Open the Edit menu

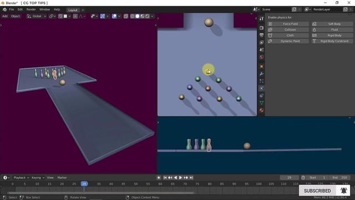click(x=20, y=9)
